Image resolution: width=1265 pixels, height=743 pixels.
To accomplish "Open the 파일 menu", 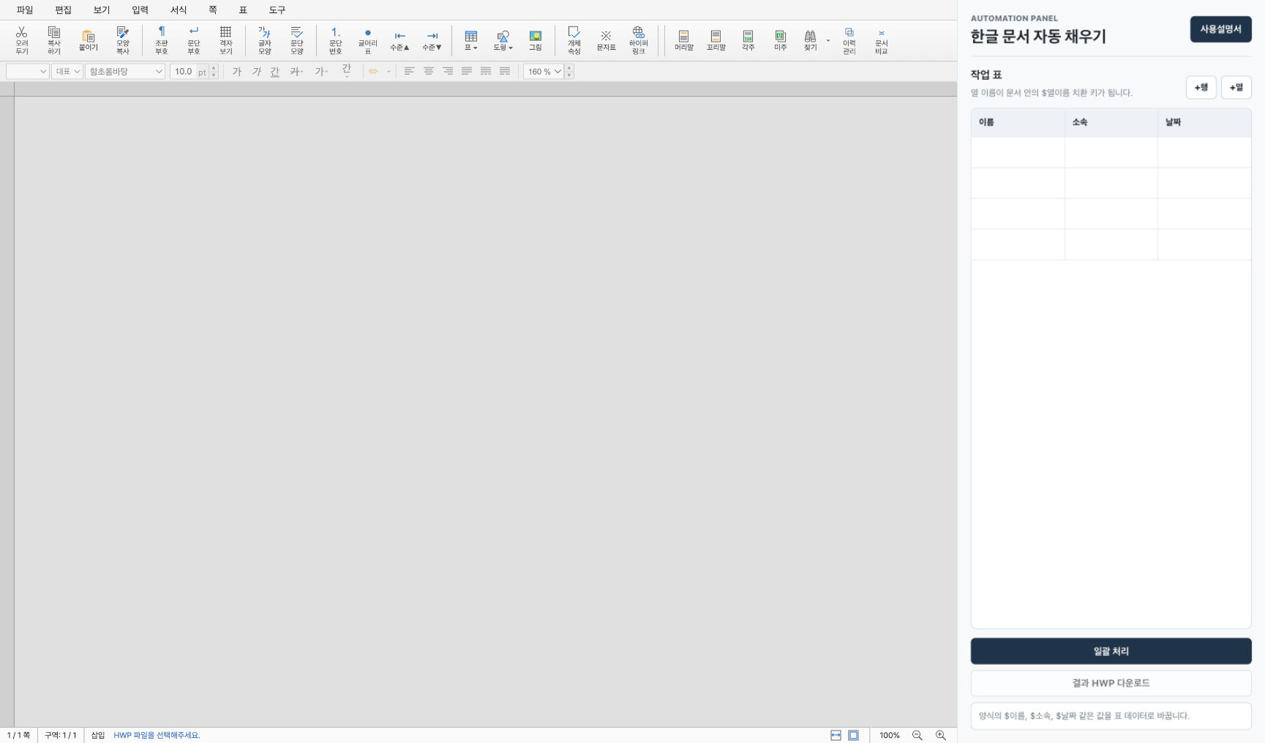I will click(x=25, y=10).
